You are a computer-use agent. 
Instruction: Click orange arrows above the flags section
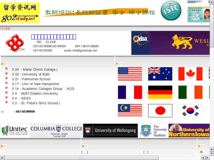118,64
